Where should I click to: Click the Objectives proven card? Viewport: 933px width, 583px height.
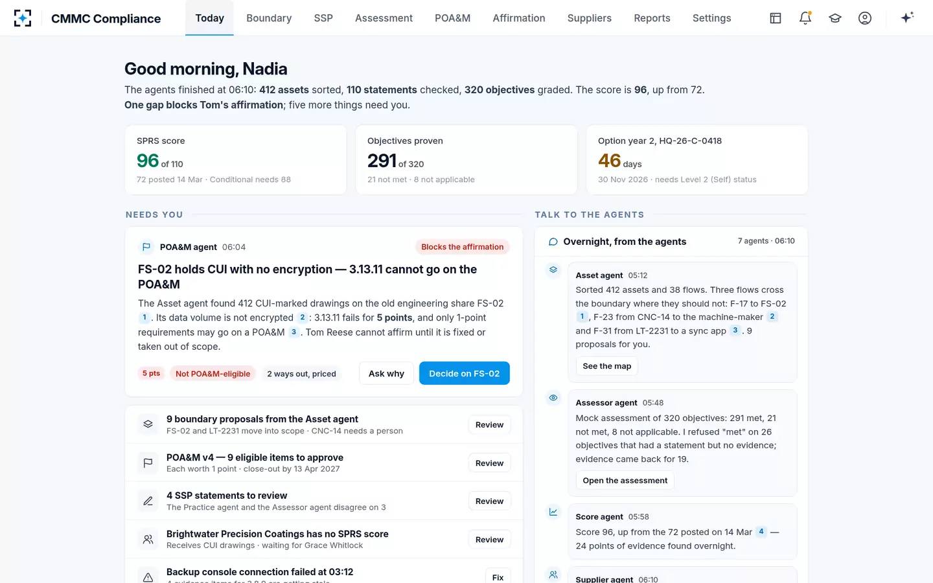point(466,160)
